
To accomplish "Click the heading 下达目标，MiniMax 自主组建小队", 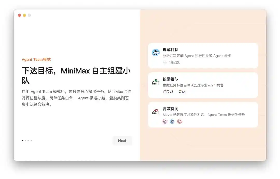I will pos(76,75).
